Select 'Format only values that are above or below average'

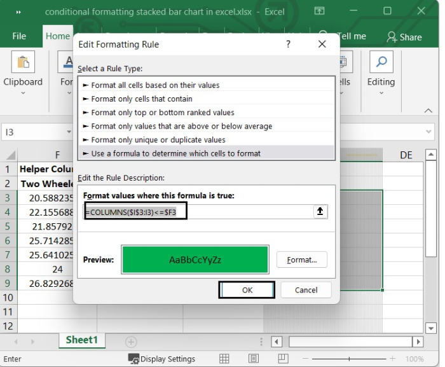click(207, 126)
